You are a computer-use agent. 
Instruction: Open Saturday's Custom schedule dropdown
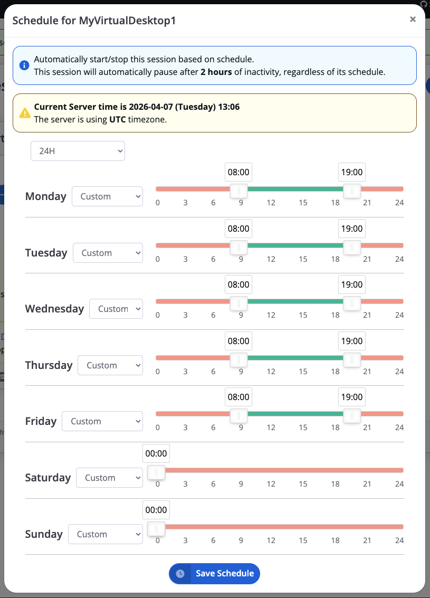pos(109,478)
